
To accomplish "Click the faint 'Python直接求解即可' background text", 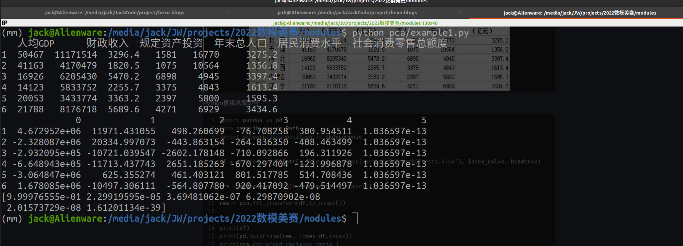I will [231, 103].
